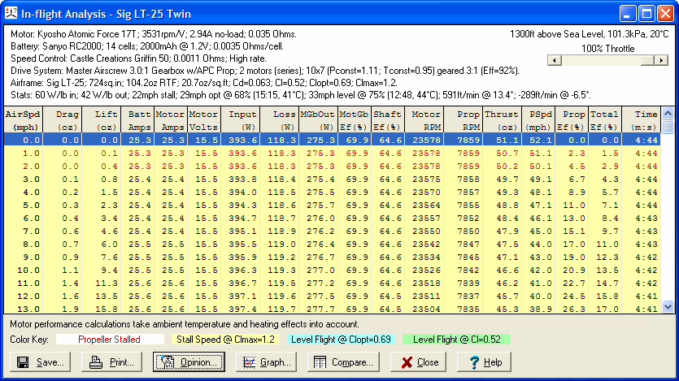Image resolution: width=679 pixels, height=381 pixels.
Task: Click the Propeller Stalled color key
Action: (109, 340)
